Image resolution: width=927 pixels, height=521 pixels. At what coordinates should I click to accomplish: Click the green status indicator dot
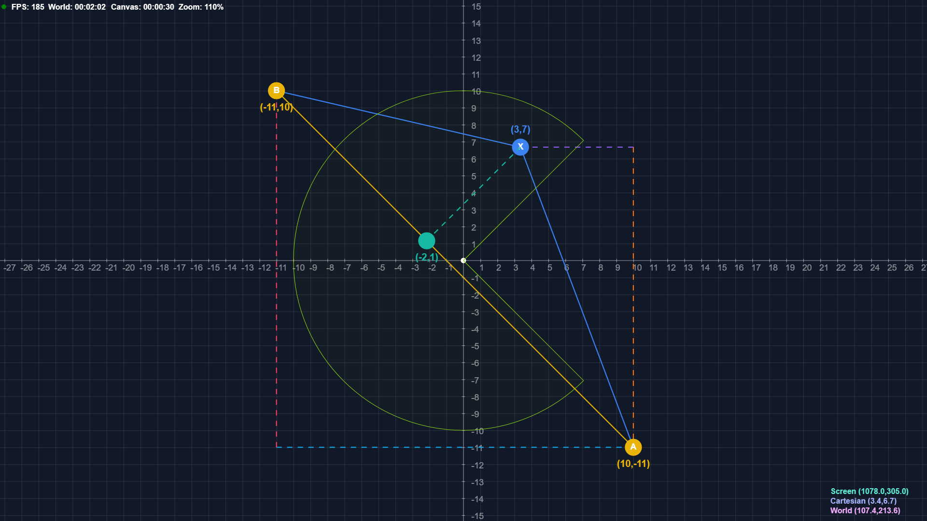[4, 7]
